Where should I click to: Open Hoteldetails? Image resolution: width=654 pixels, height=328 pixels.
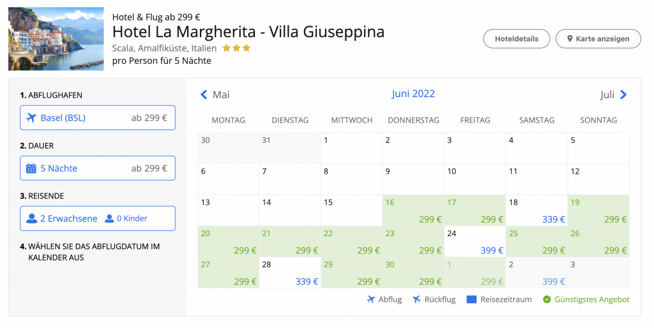coord(517,39)
